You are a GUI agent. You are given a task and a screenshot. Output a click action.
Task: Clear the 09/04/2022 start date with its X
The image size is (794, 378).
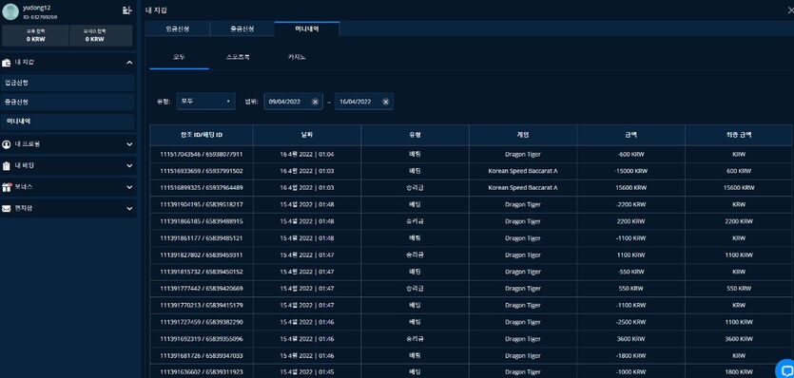(x=315, y=102)
